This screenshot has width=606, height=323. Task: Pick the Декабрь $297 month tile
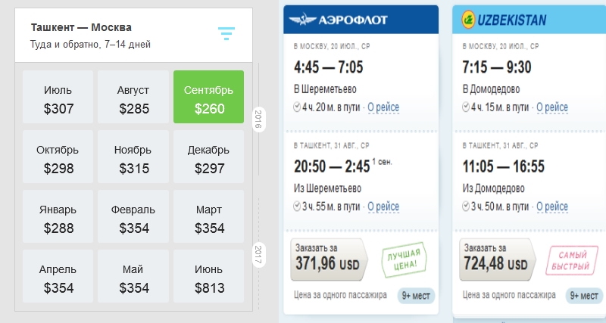pos(208,159)
